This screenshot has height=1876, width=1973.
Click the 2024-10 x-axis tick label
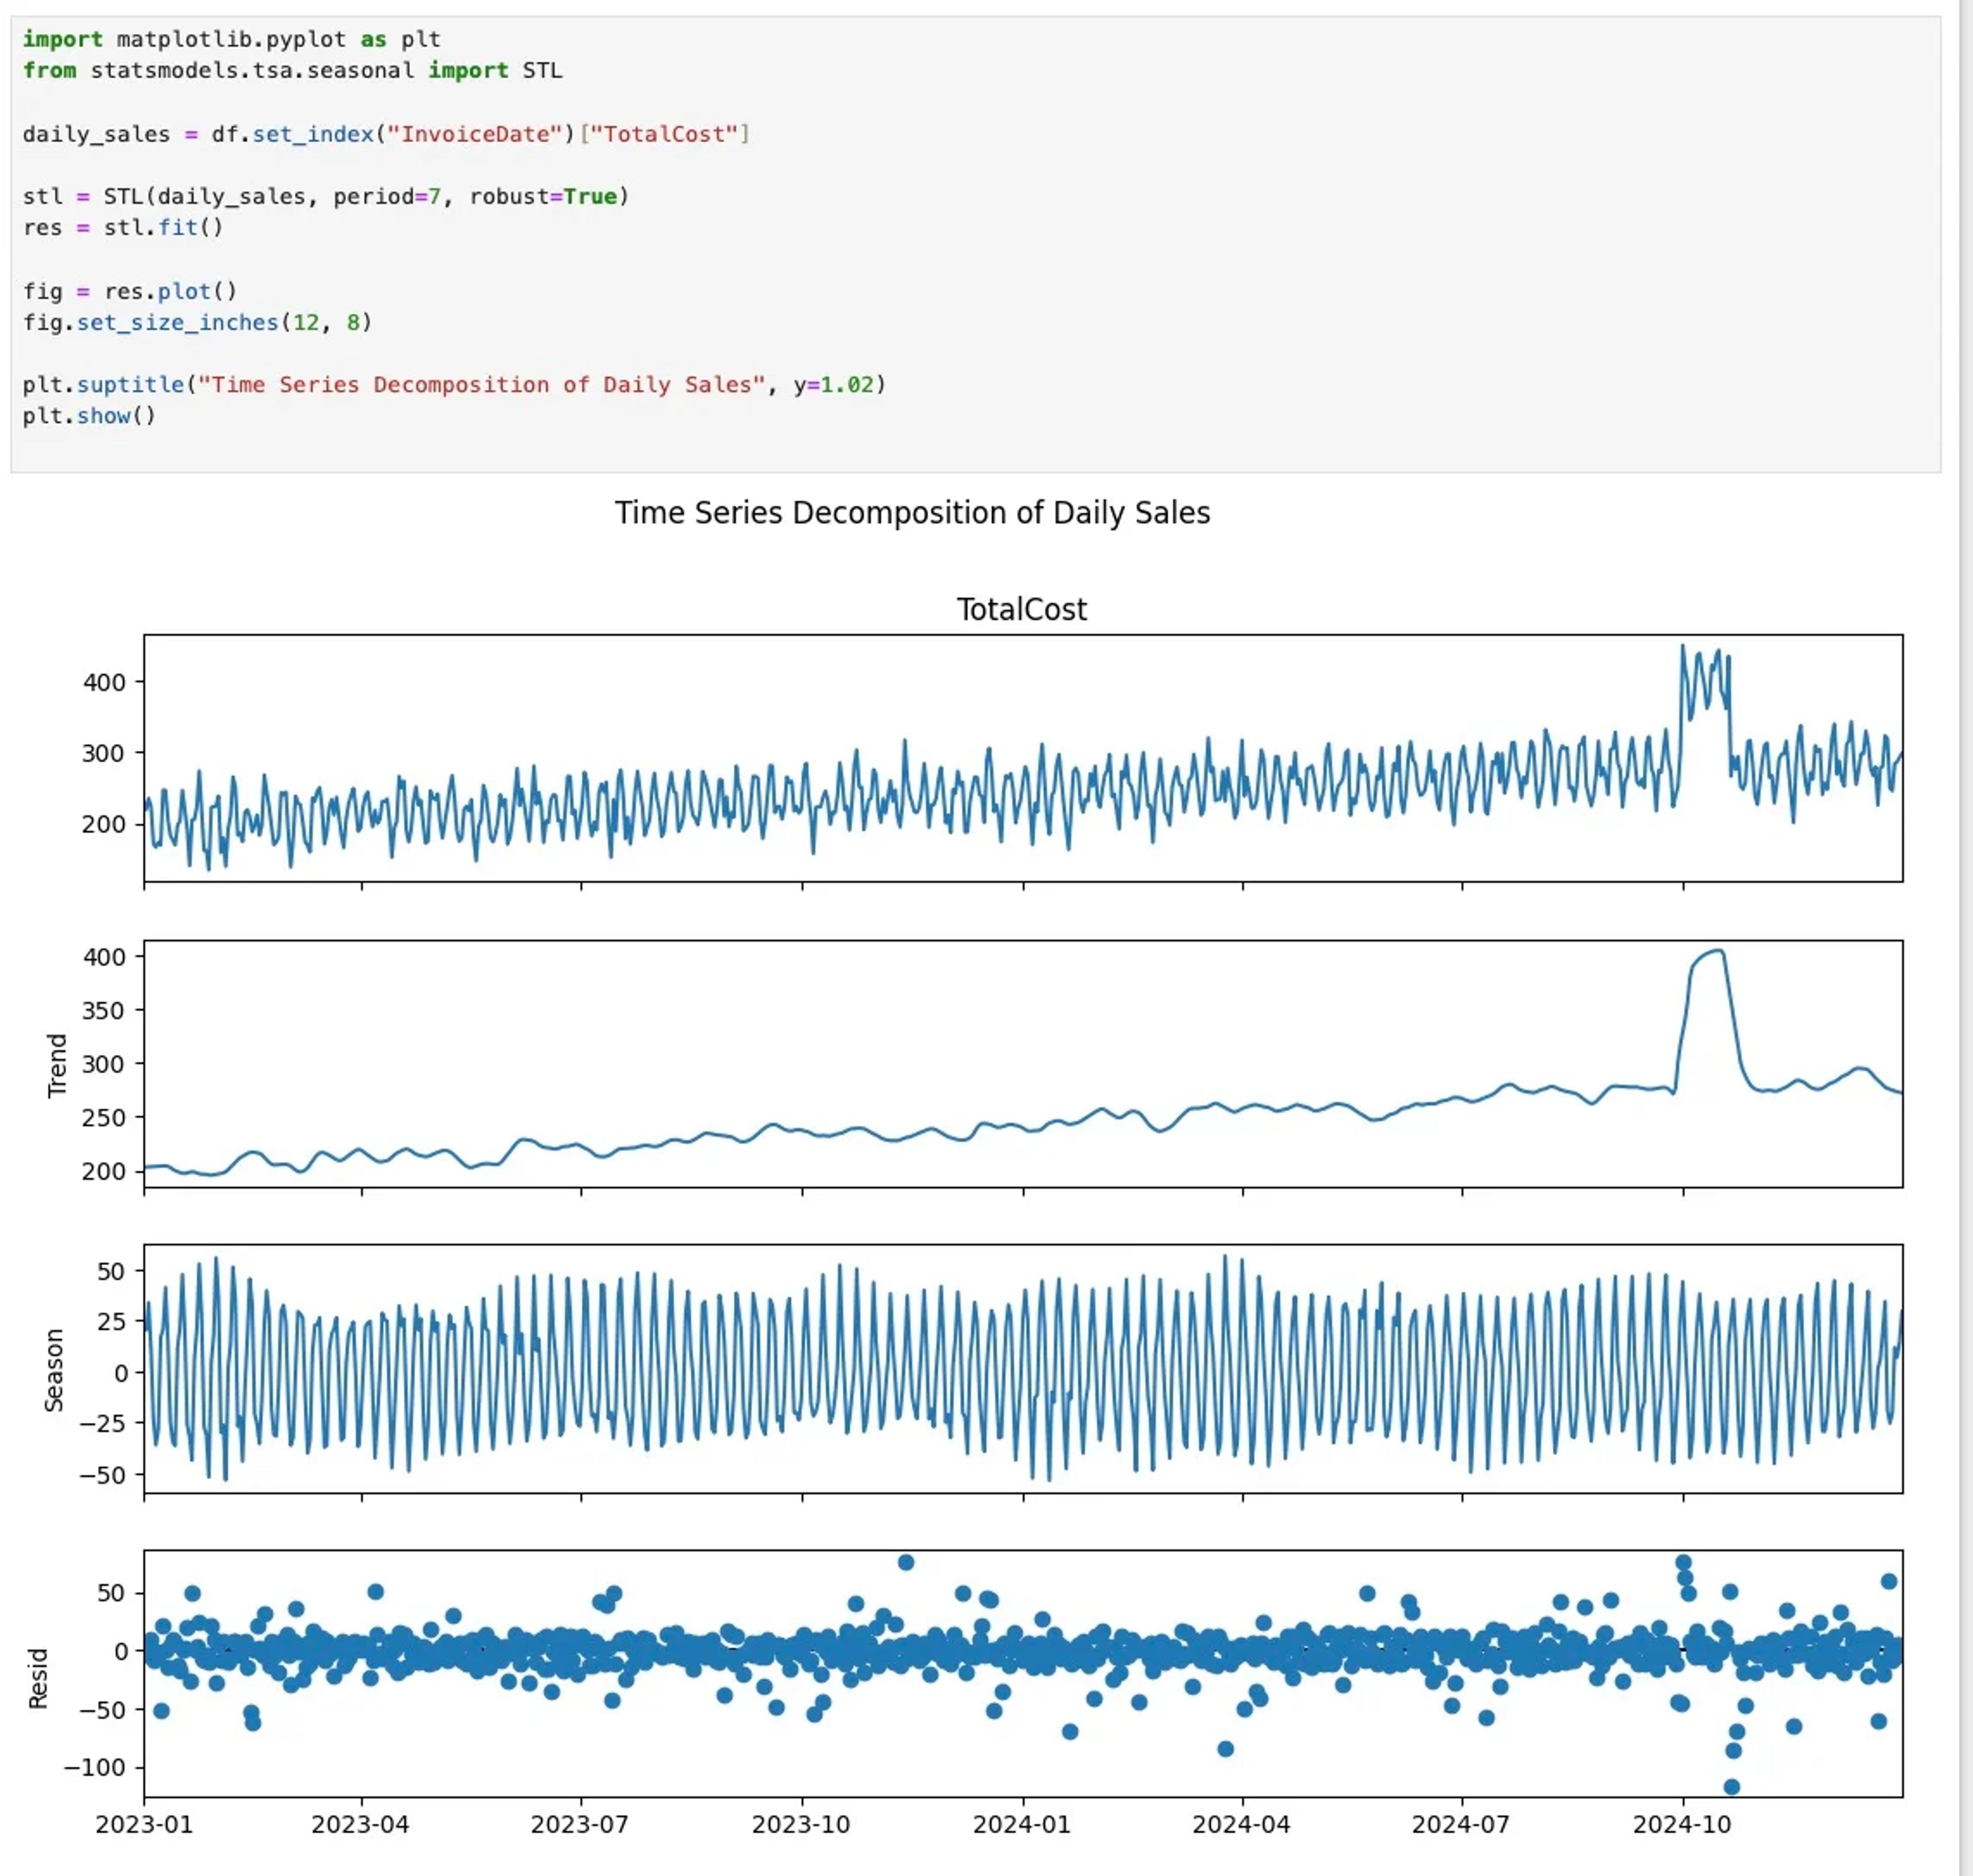click(1683, 1822)
